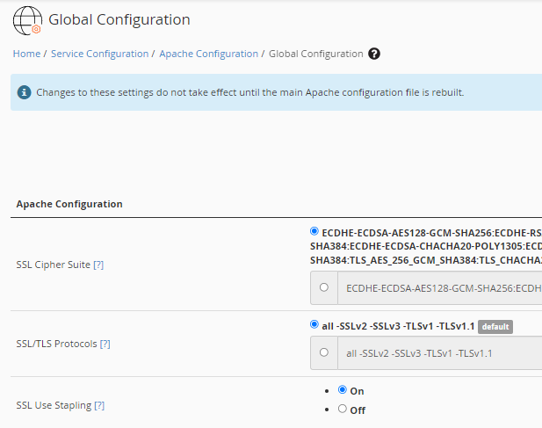
Task: Open the SSL Cipher Suite [?] help link
Action: pyautogui.click(x=98, y=265)
